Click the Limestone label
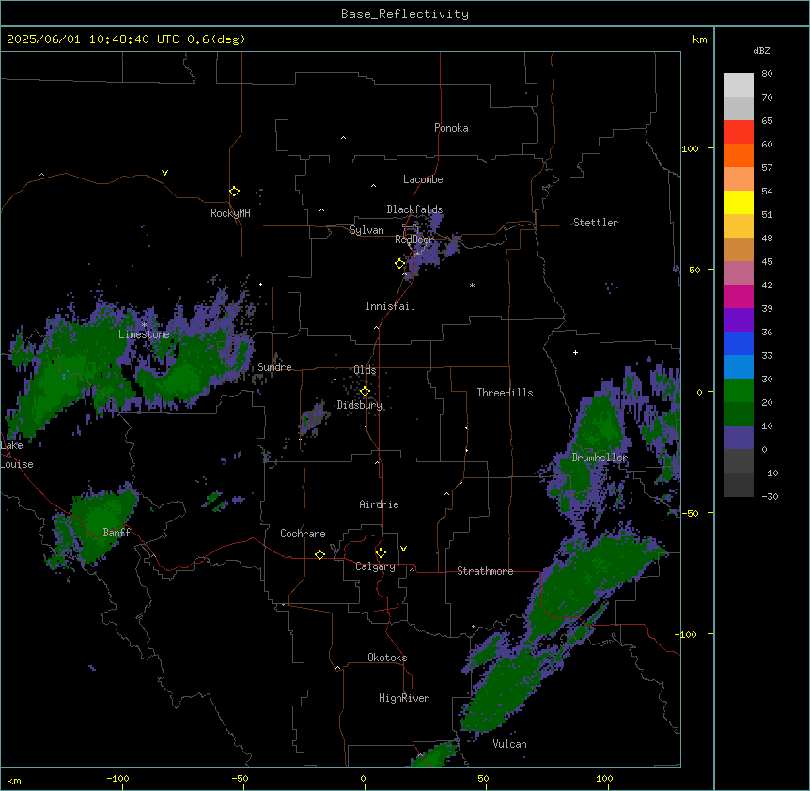810x791 pixels. 144,334
